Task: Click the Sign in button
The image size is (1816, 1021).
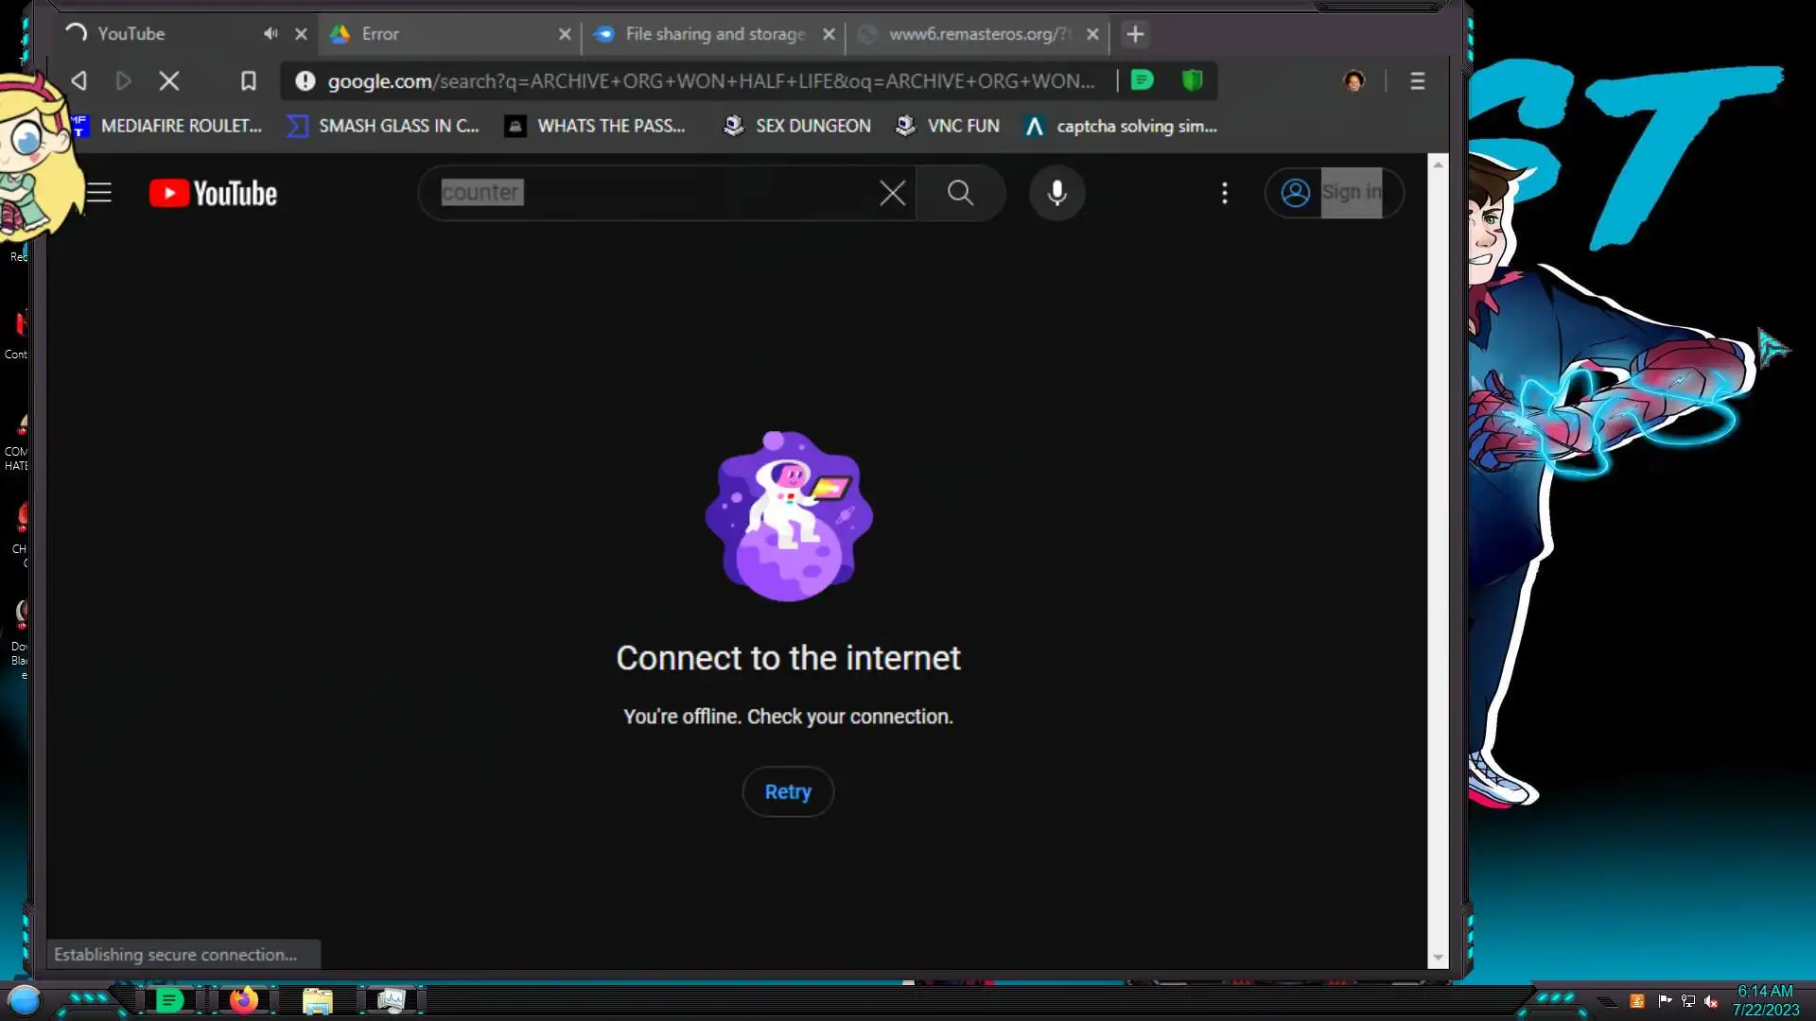Action: click(1334, 193)
